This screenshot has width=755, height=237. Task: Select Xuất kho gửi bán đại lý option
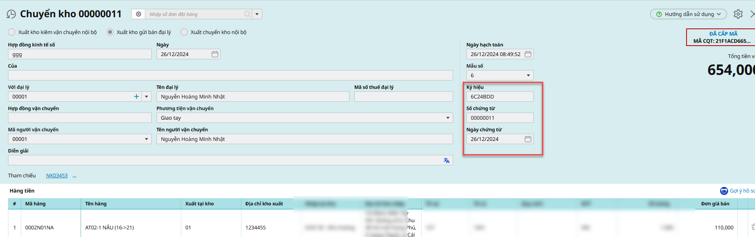point(110,32)
